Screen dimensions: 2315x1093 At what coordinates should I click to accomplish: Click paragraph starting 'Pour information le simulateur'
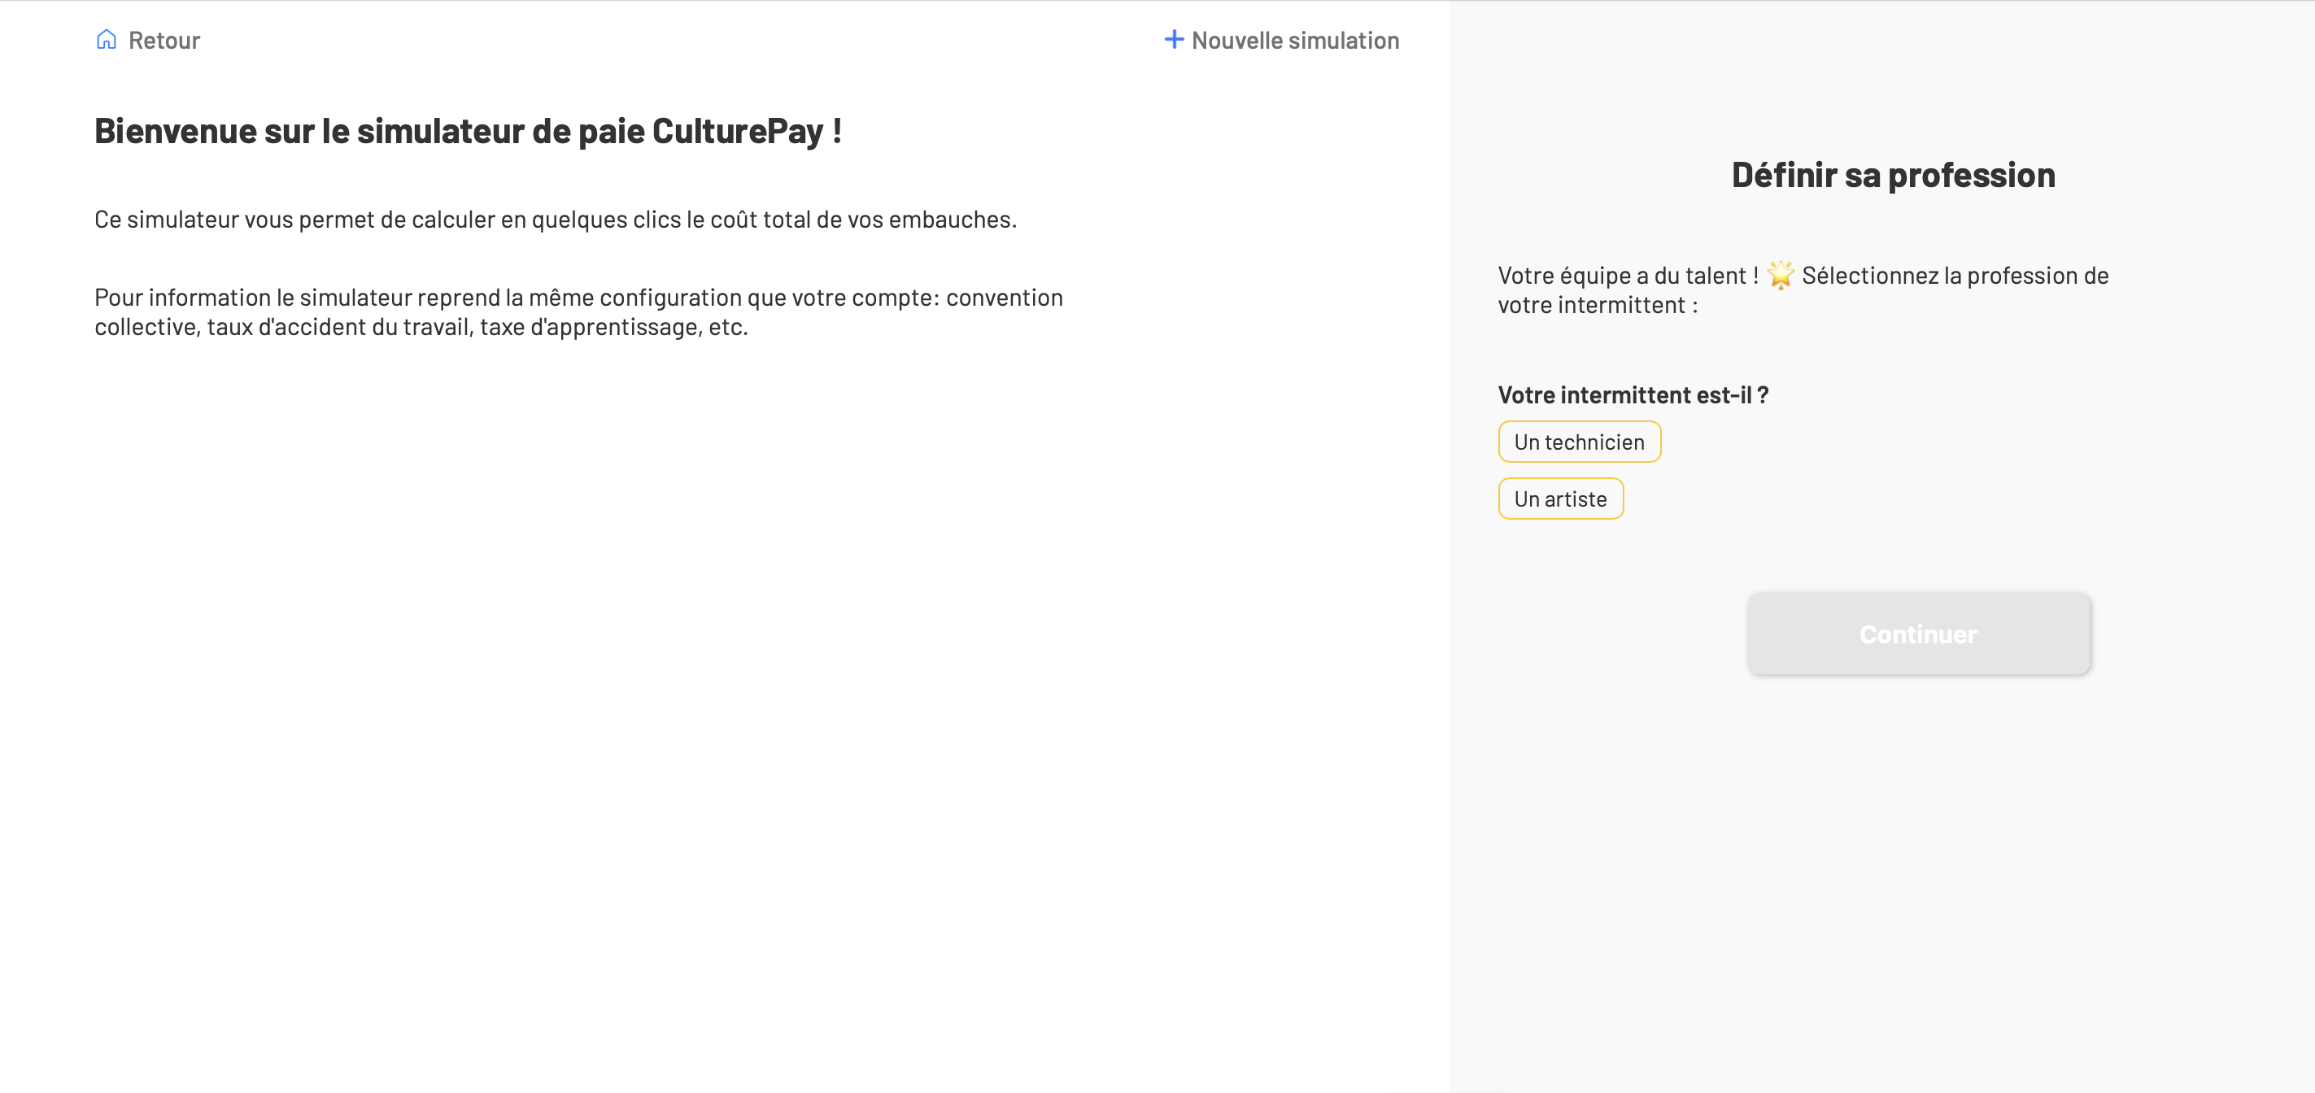[579, 312]
